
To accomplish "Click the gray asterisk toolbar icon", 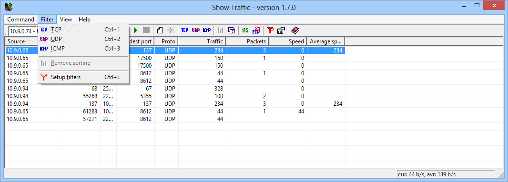I will pyautogui.click(x=171, y=30).
